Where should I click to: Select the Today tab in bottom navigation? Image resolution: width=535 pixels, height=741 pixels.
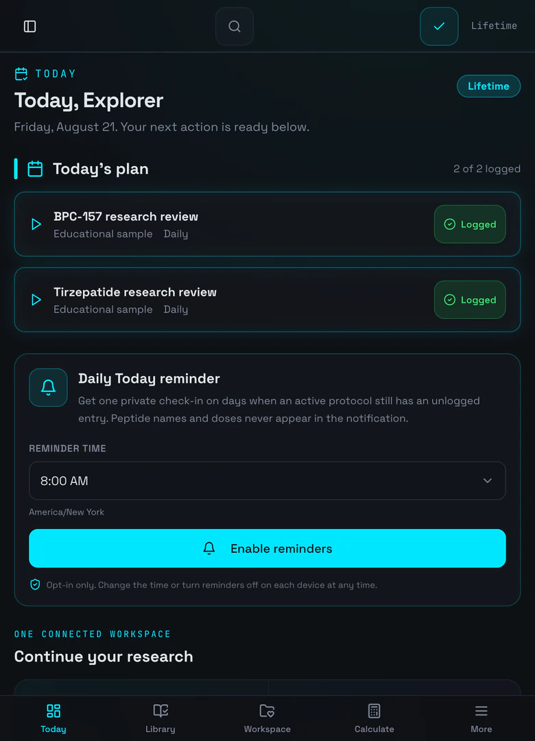(53, 718)
